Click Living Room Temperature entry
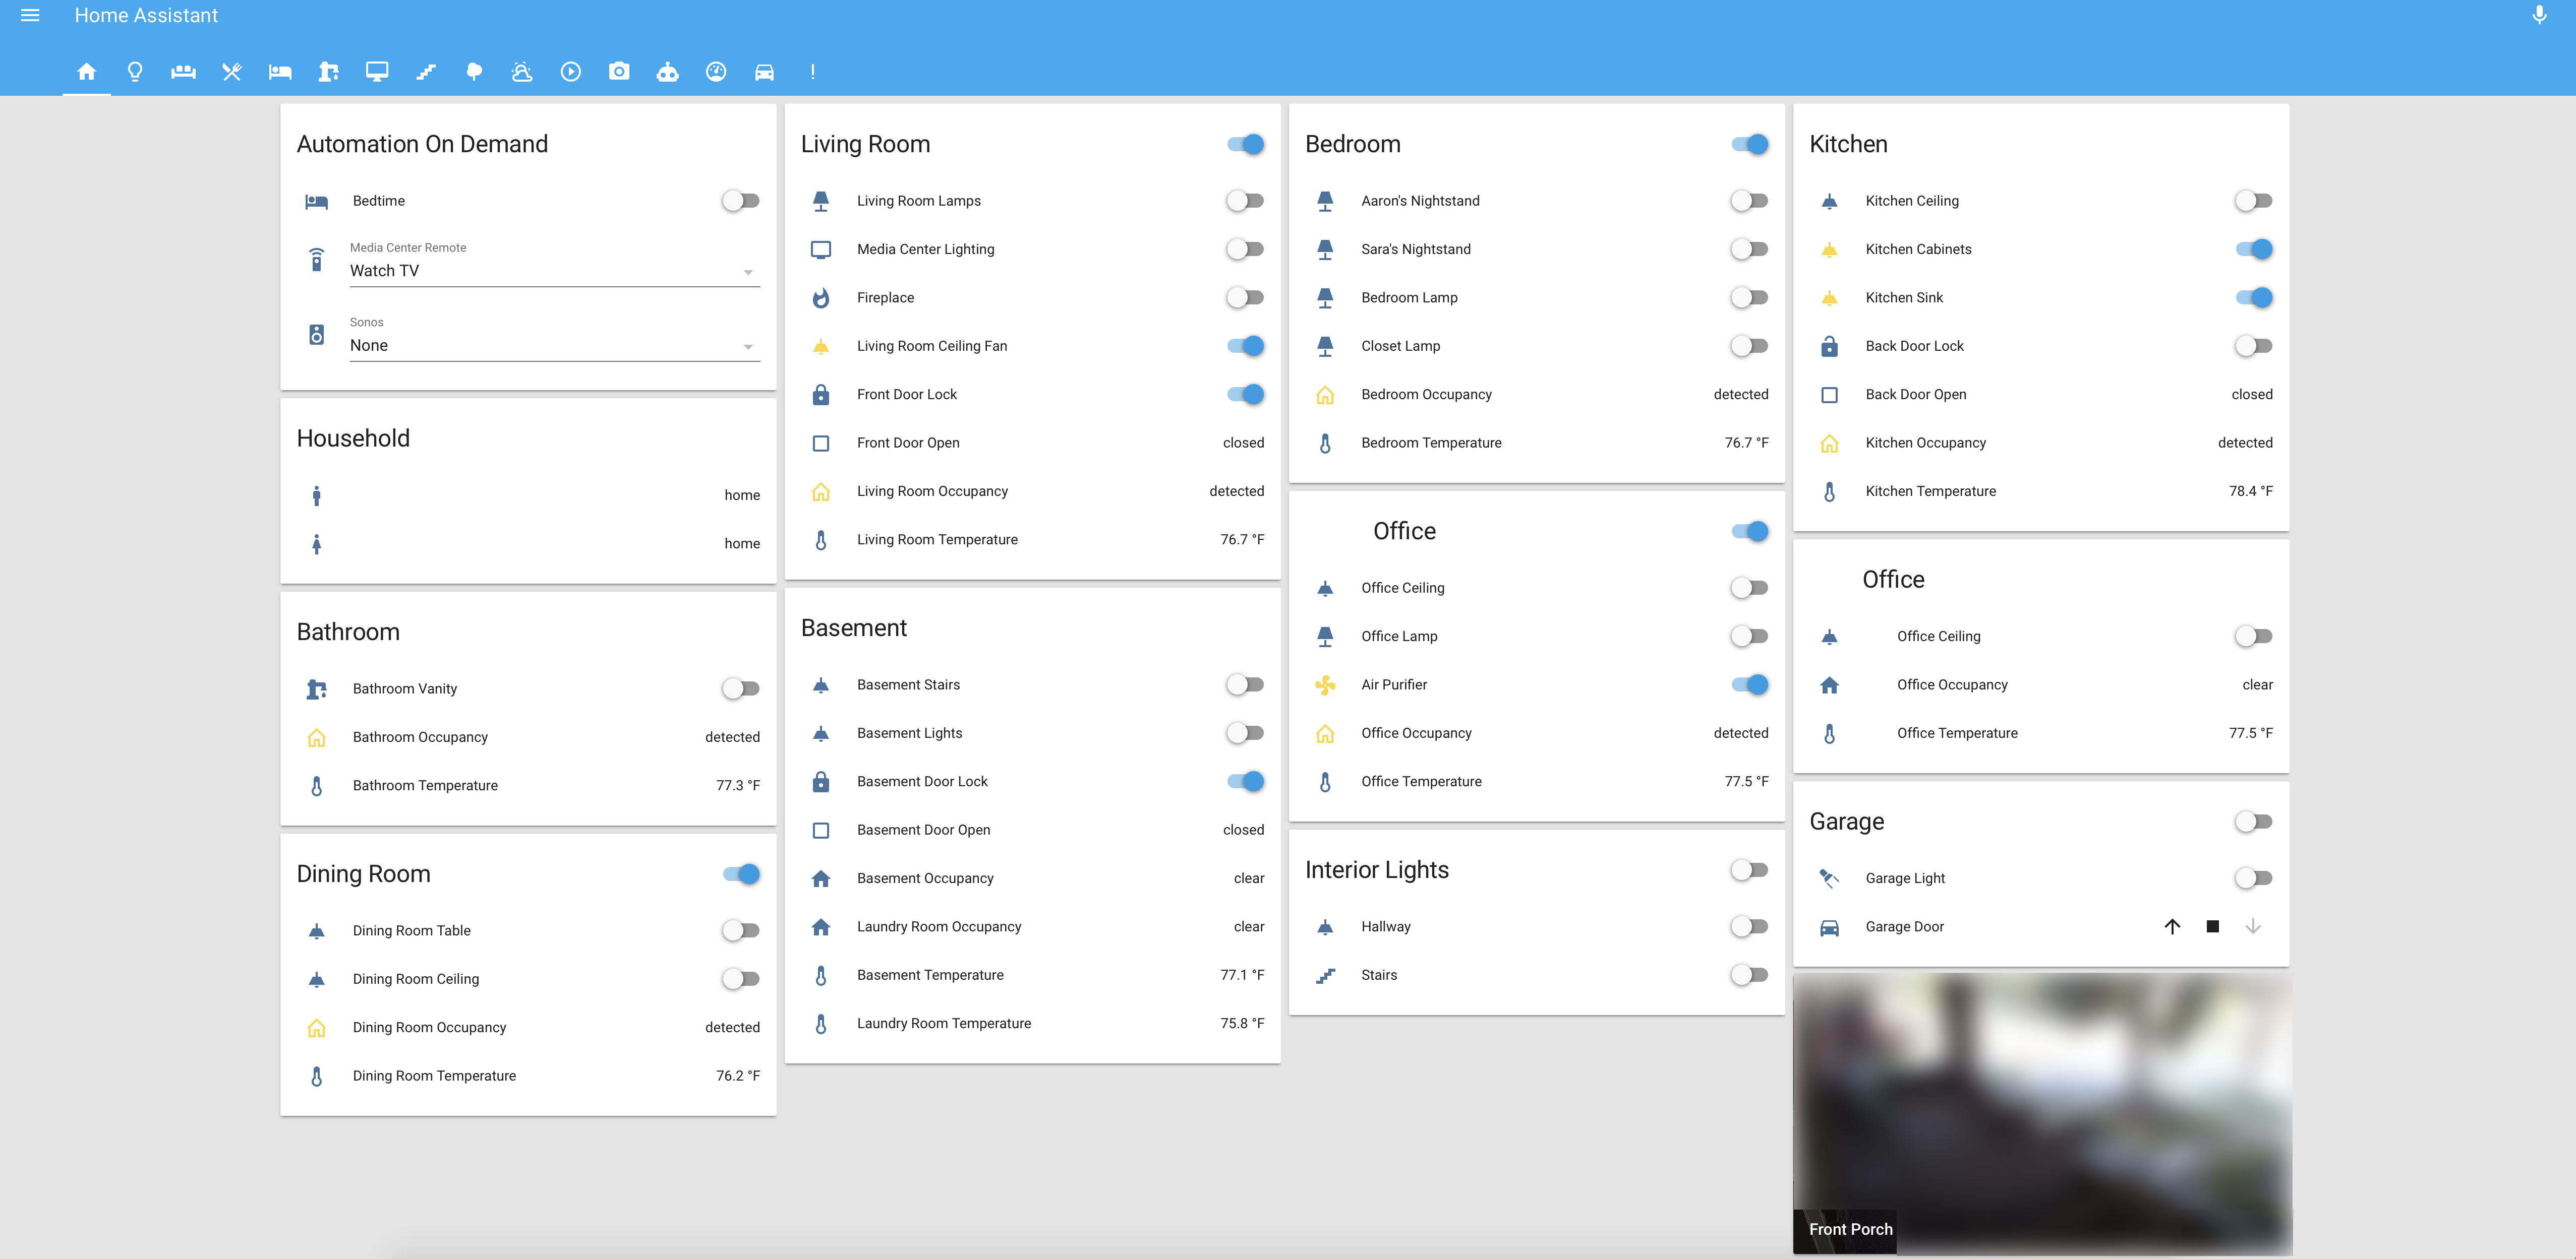The height and width of the screenshot is (1259, 2576). 937,540
